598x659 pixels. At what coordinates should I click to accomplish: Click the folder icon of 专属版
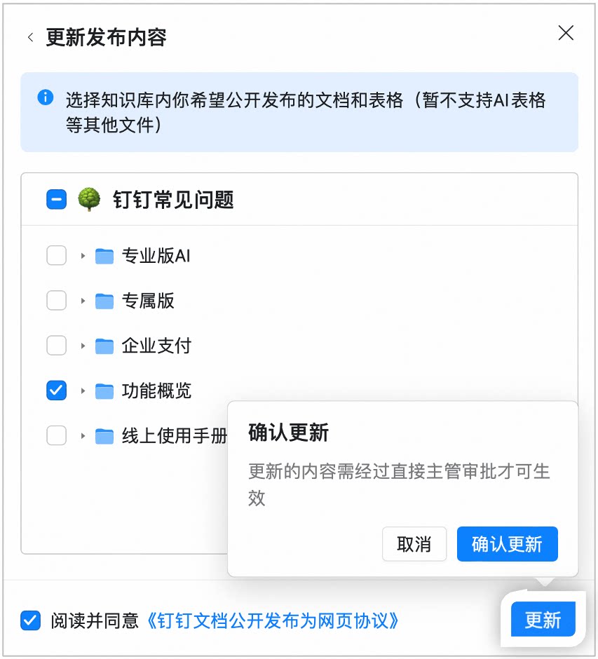pos(104,301)
